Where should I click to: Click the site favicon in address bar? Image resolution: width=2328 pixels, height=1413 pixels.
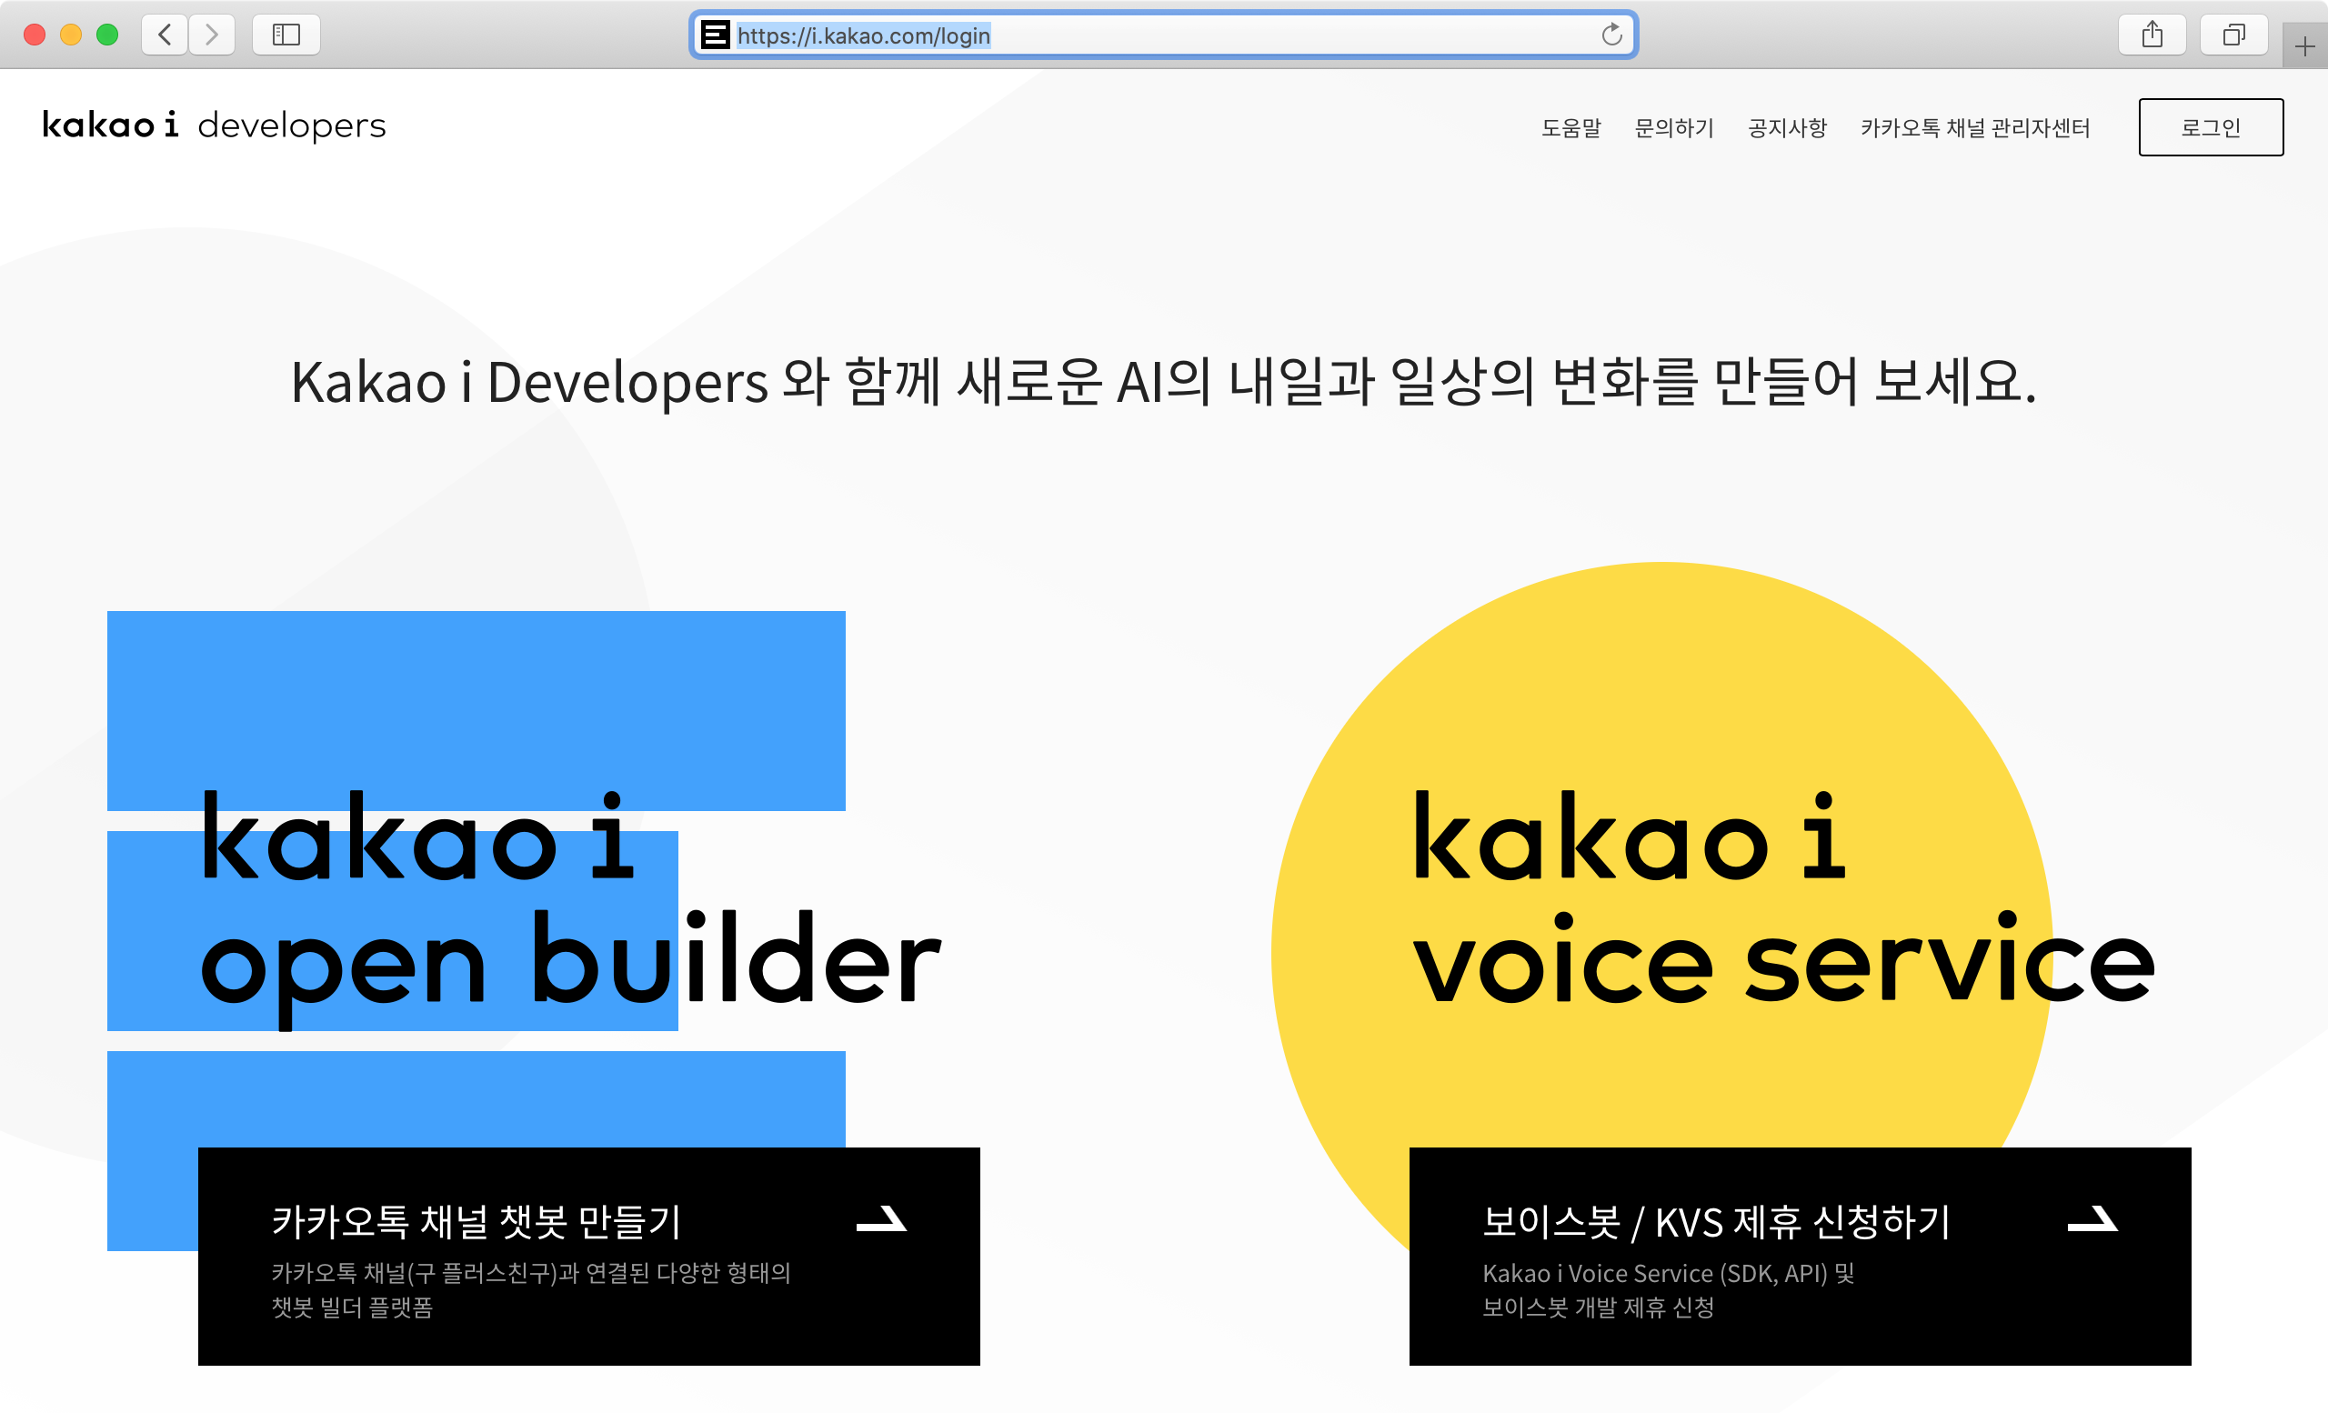point(715,35)
